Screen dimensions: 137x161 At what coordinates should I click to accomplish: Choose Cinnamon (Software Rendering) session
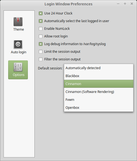coord(99,92)
